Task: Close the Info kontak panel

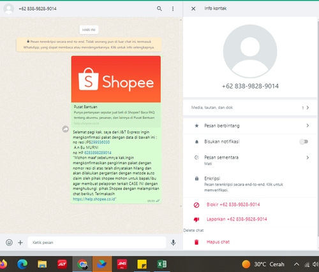Action: click(x=193, y=8)
